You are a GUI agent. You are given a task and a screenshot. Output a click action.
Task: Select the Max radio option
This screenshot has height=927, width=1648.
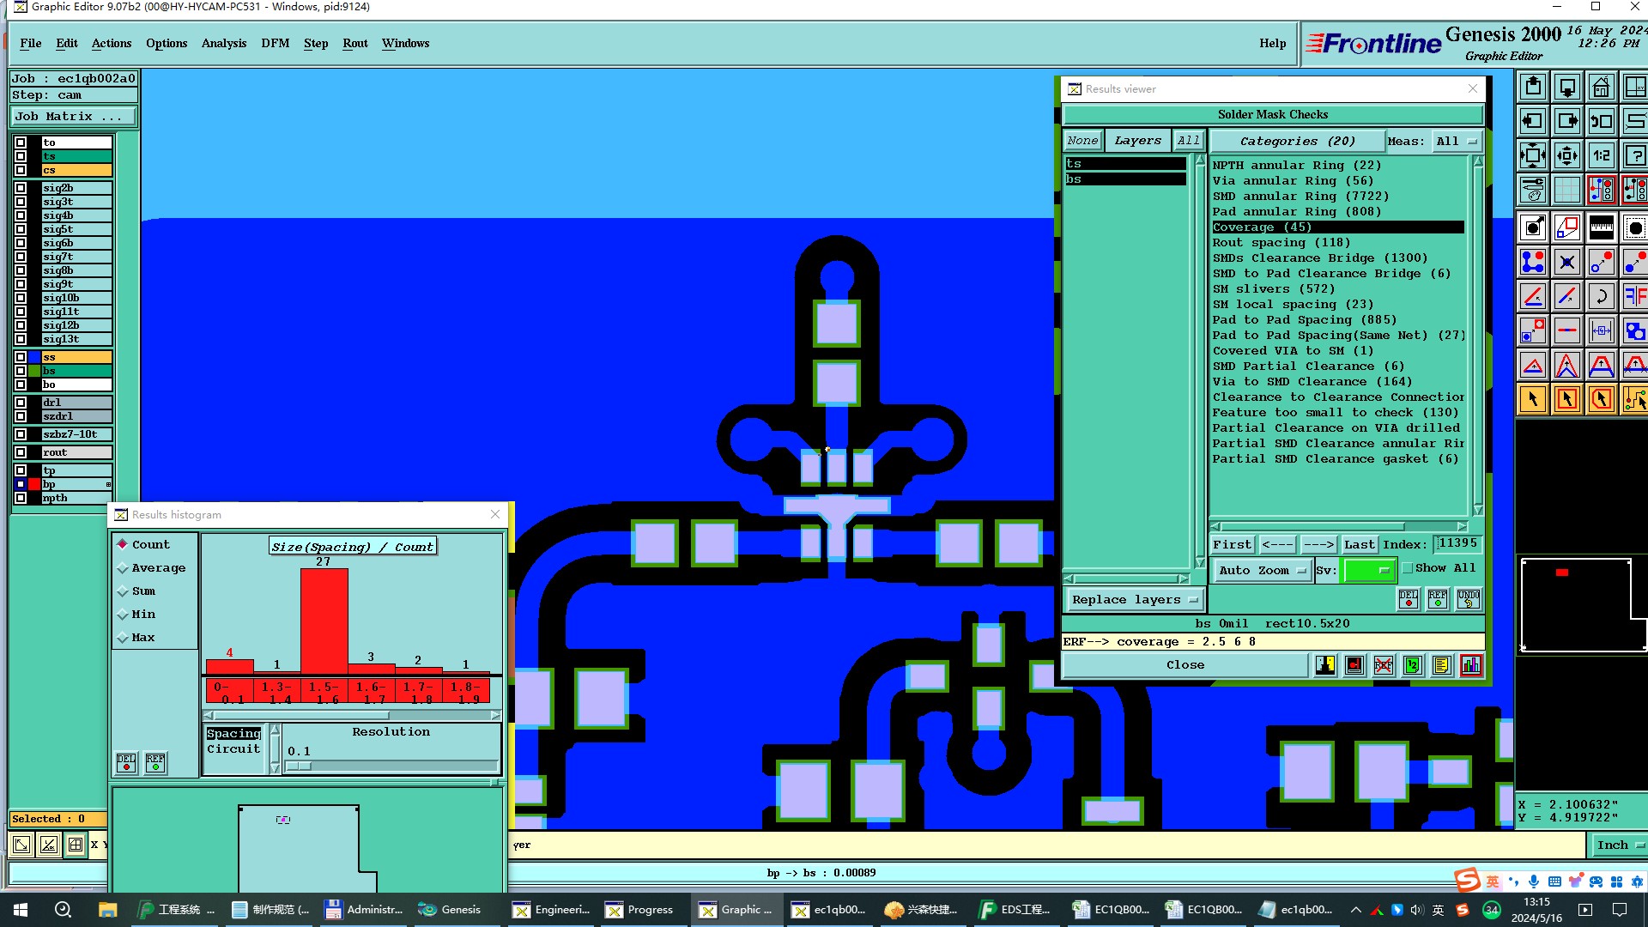[123, 638]
